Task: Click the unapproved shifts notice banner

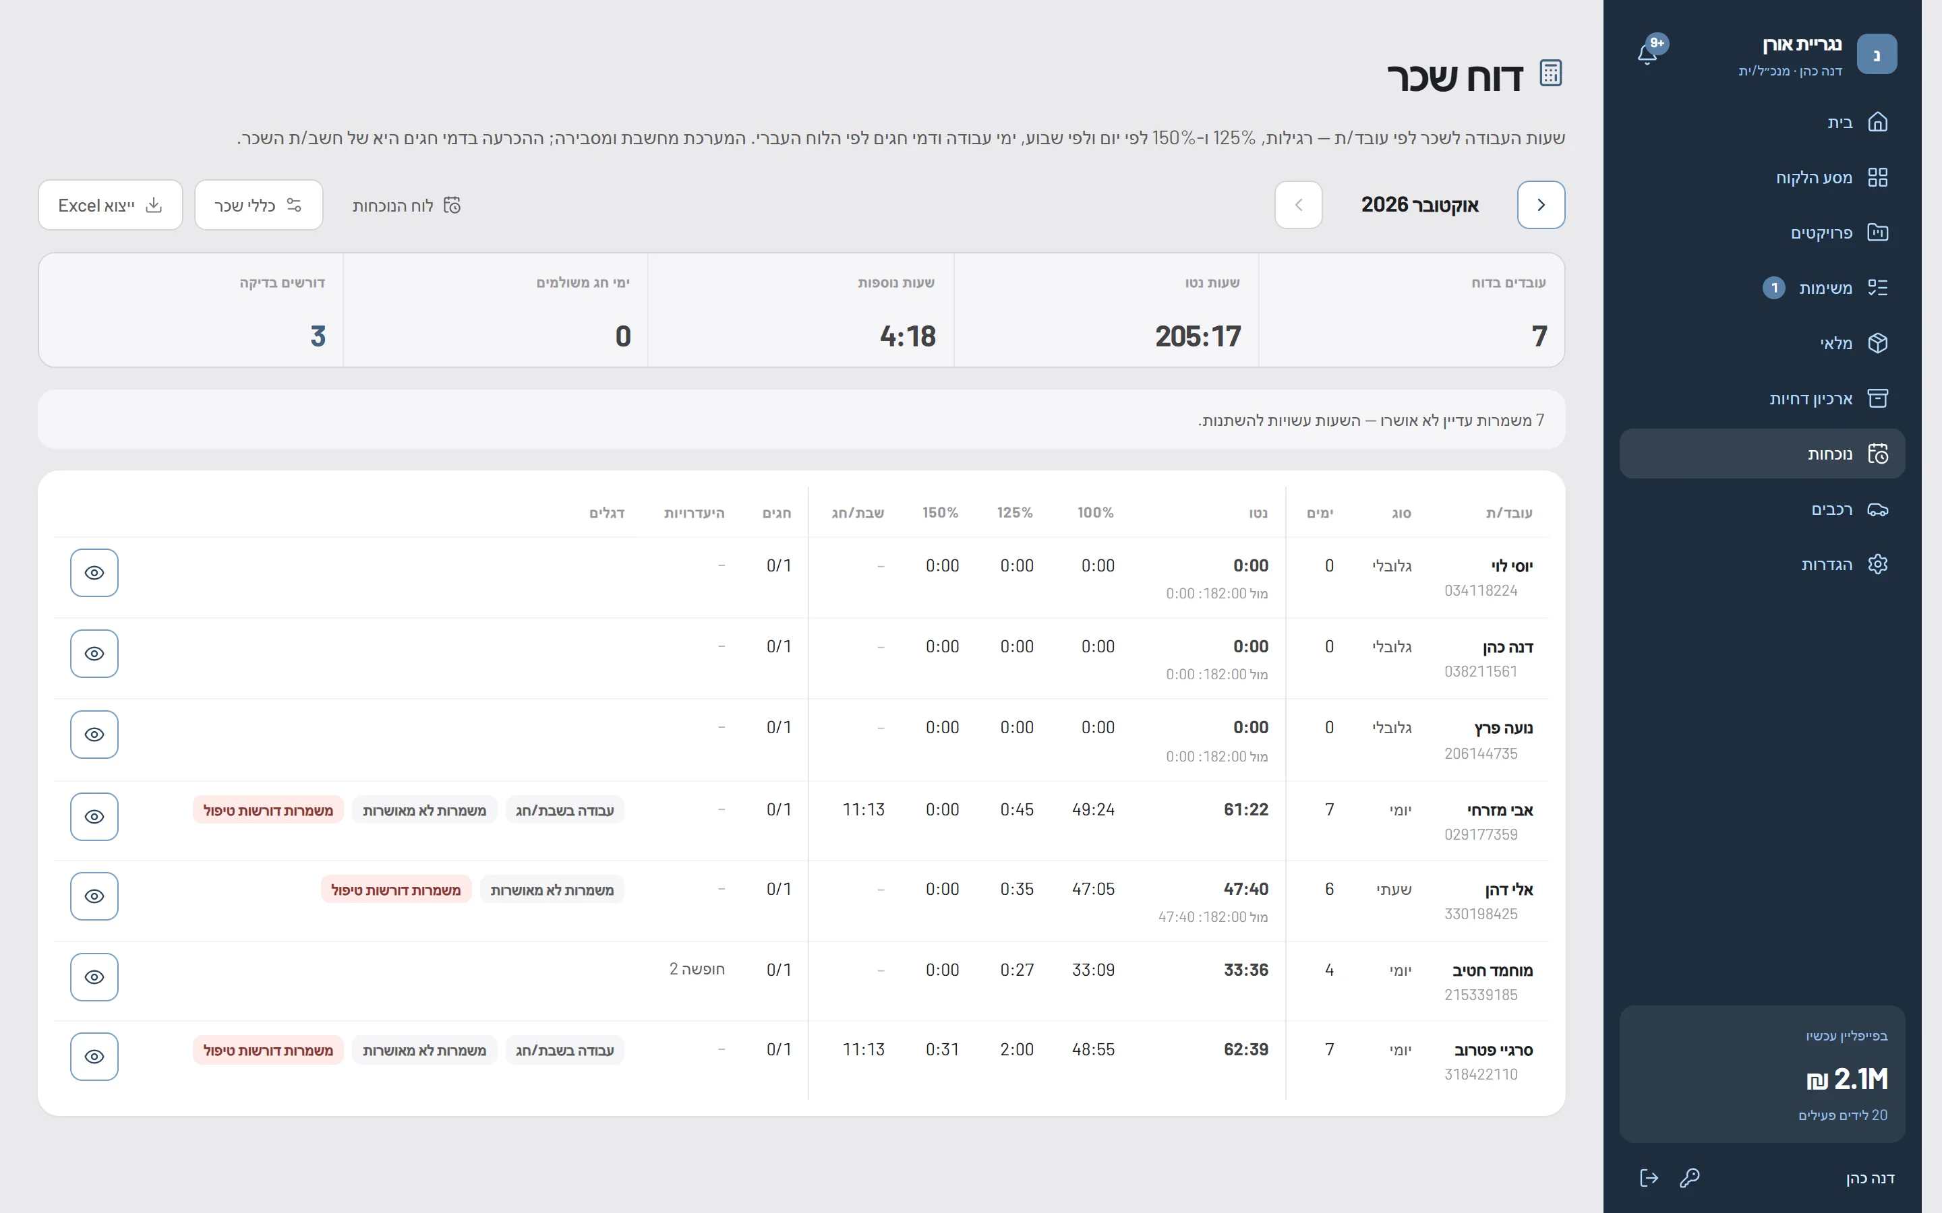Action: tap(801, 420)
